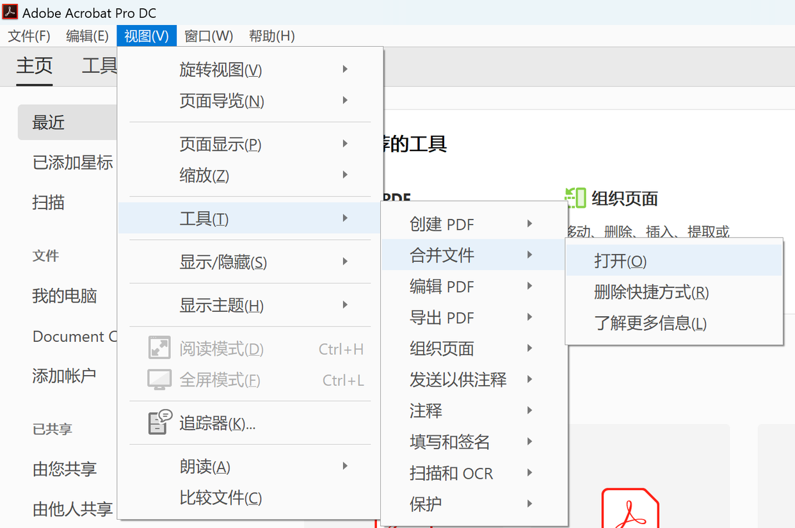Expand the 页面显示(P) submenu
The width and height of the screenshot is (795, 528).
click(250, 144)
